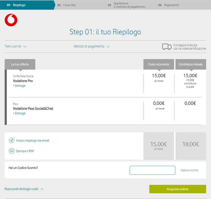Click the Step 01: il tuo Riepilogo heading
Image resolution: width=211 pixels, height=199 pixels.
click(105, 32)
